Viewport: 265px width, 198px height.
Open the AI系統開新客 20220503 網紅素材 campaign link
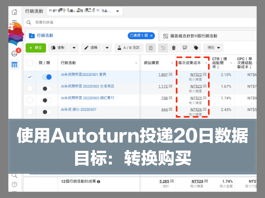click(87, 98)
